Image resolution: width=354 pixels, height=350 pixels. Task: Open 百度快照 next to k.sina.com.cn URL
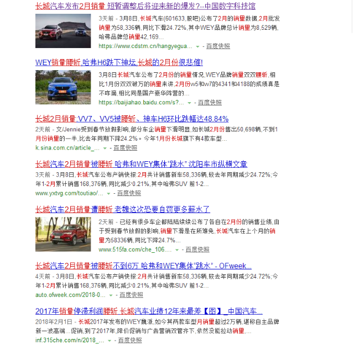(125, 148)
